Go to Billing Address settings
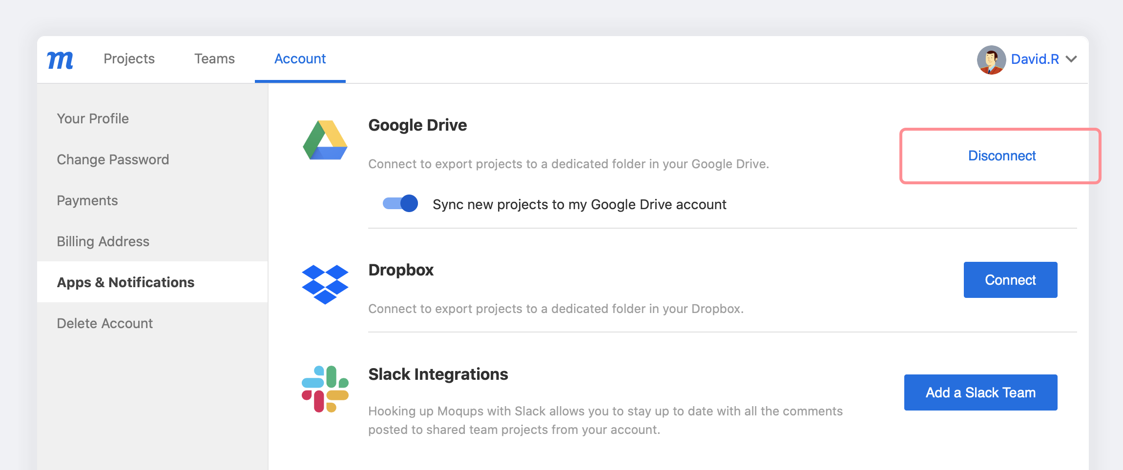The width and height of the screenshot is (1123, 470). (103, 241)
